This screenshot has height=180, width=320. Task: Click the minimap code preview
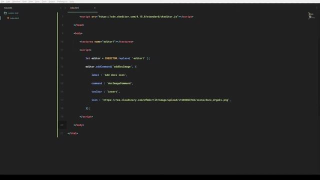(311, 16)
